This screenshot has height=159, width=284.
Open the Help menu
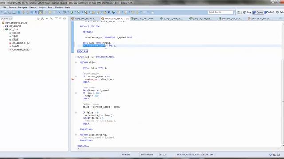click(x=67, y=8)
